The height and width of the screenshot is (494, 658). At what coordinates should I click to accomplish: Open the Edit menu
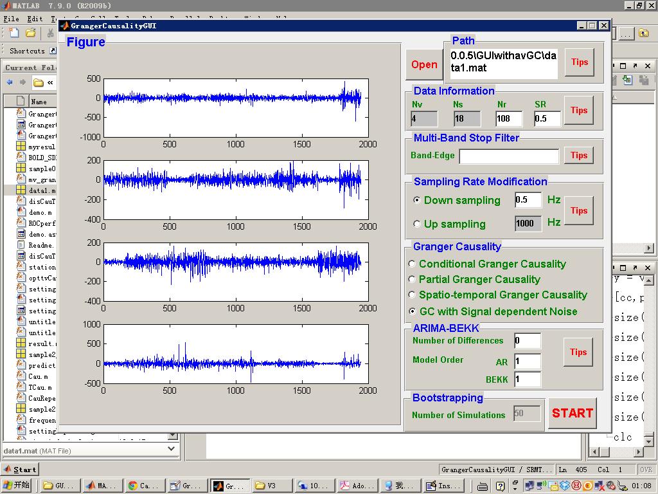35,19
